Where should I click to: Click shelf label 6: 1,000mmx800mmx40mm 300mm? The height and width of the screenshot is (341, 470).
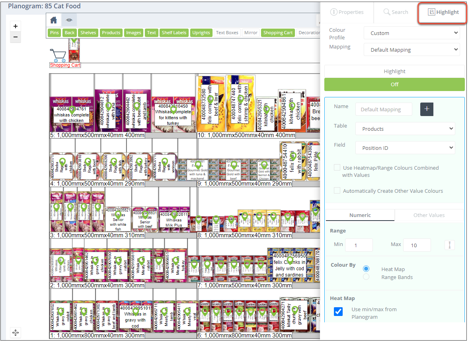[245, 335]
